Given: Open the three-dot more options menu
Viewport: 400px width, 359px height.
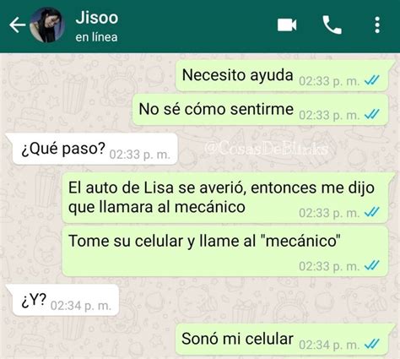Looking at the screenshot, I should 377,25.
